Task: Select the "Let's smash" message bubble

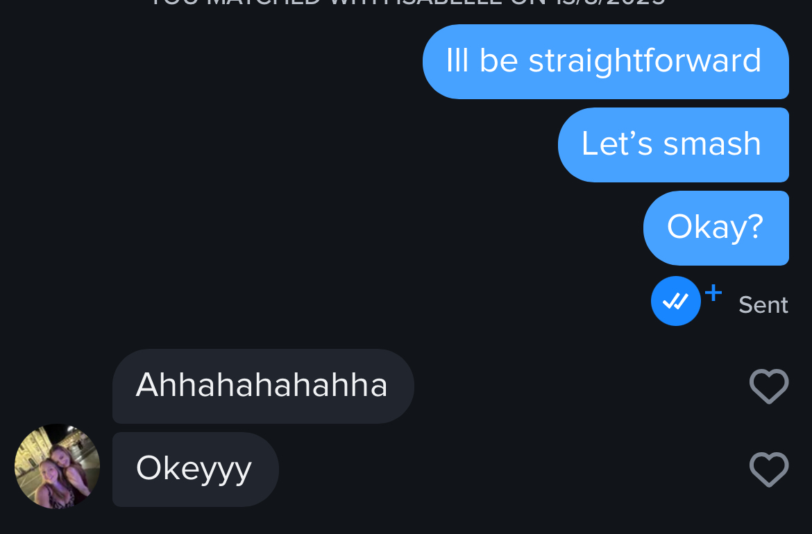Action: pos(673,145)
